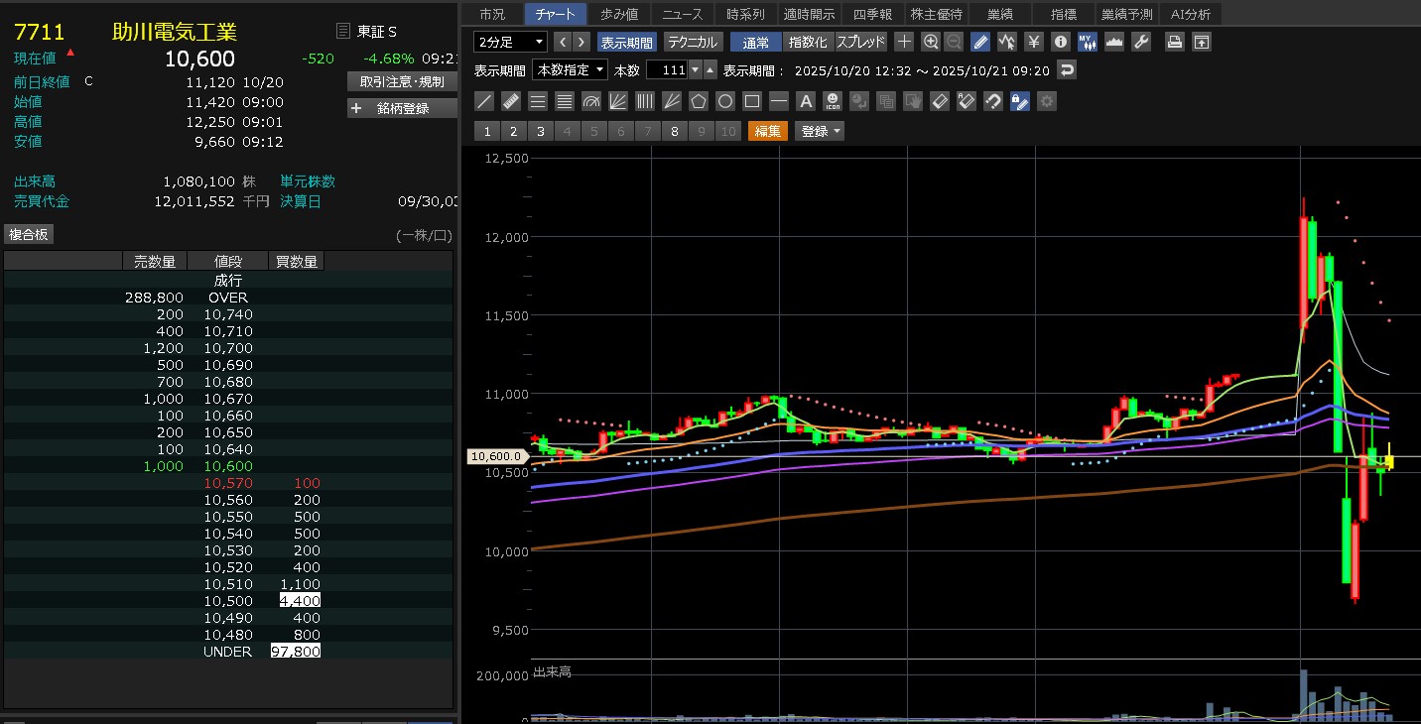Open the 2分足 timeframe dropdown

click(510, 42)
